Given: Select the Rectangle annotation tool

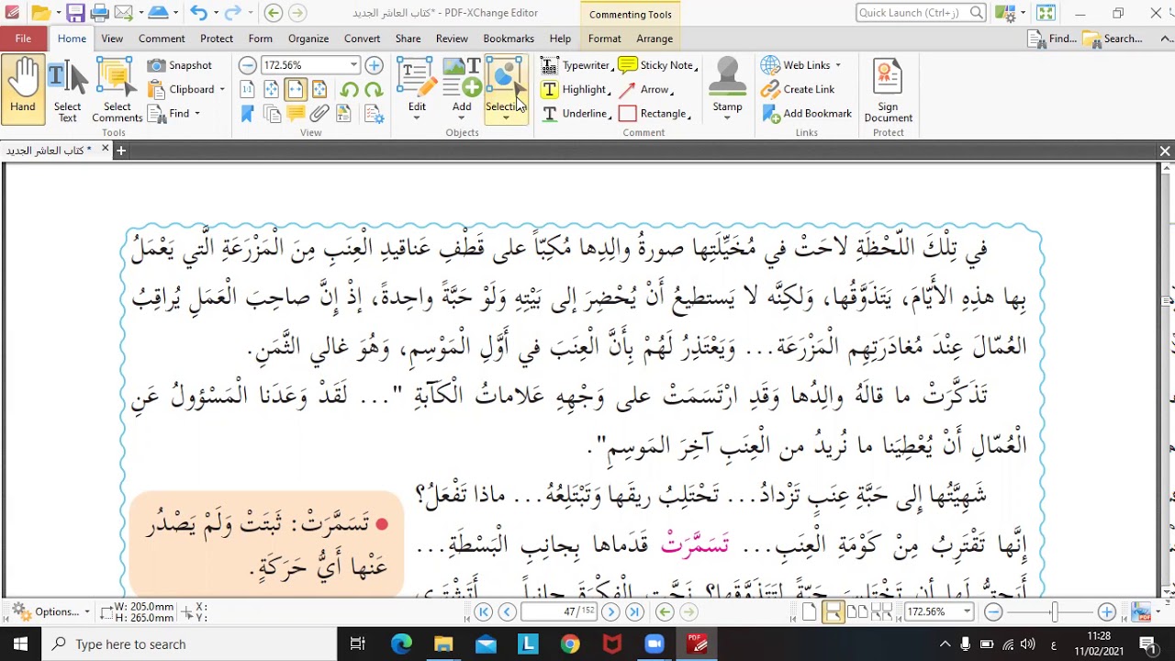Looking at the screenshot, I should click(655, 113).
